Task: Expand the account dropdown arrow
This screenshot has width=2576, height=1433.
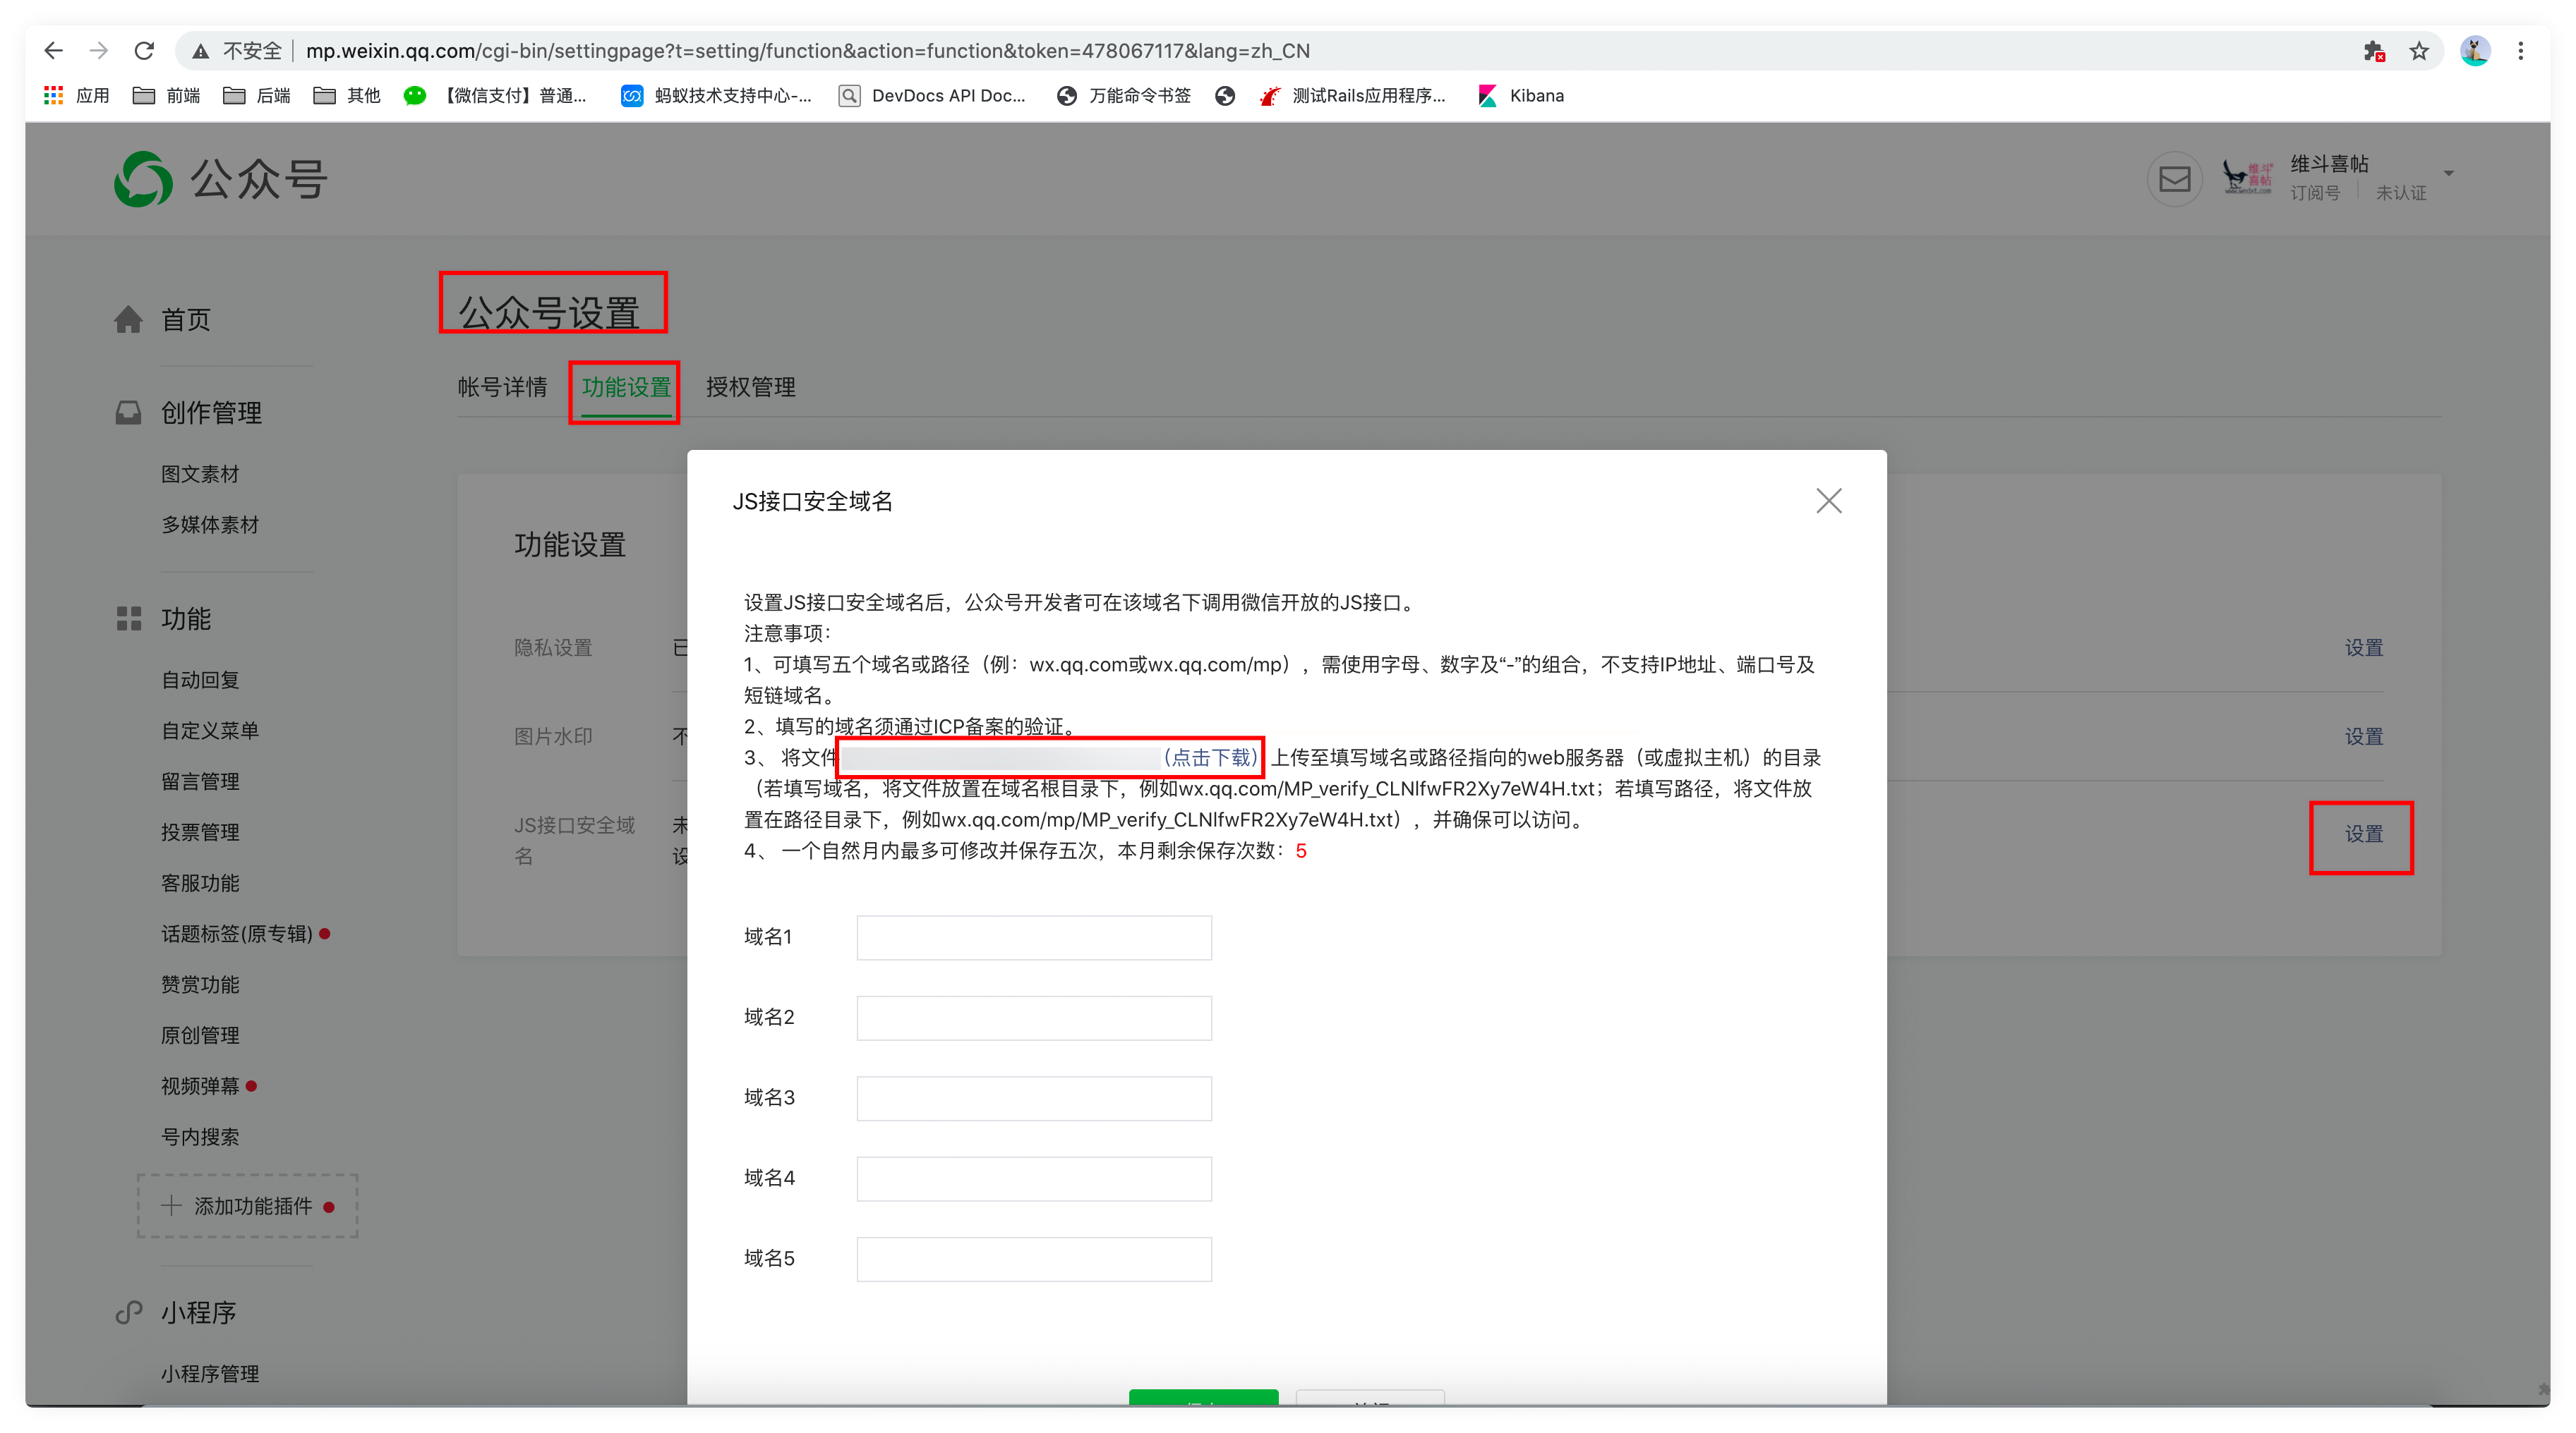Action: tap(2449, 174)
